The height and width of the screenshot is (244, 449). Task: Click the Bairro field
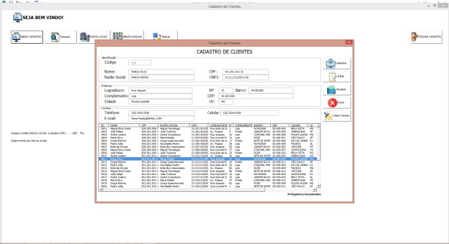[271, 91]
